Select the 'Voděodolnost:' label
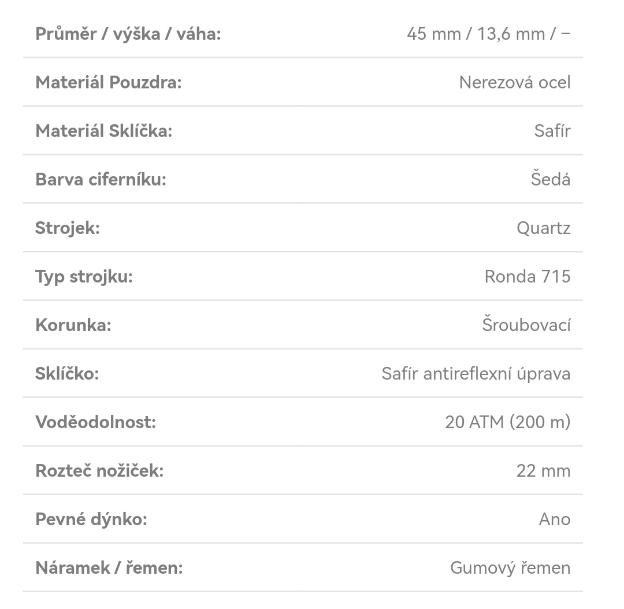This screenshot has width=624, height=609. [95, 422]
